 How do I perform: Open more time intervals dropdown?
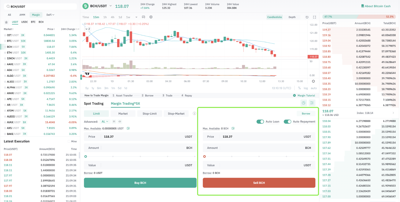[136, 17]
